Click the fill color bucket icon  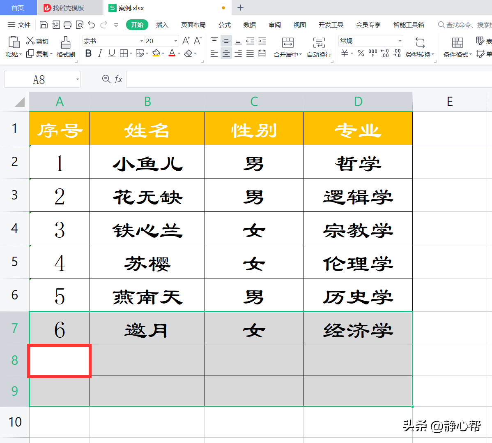coord(156,53)
